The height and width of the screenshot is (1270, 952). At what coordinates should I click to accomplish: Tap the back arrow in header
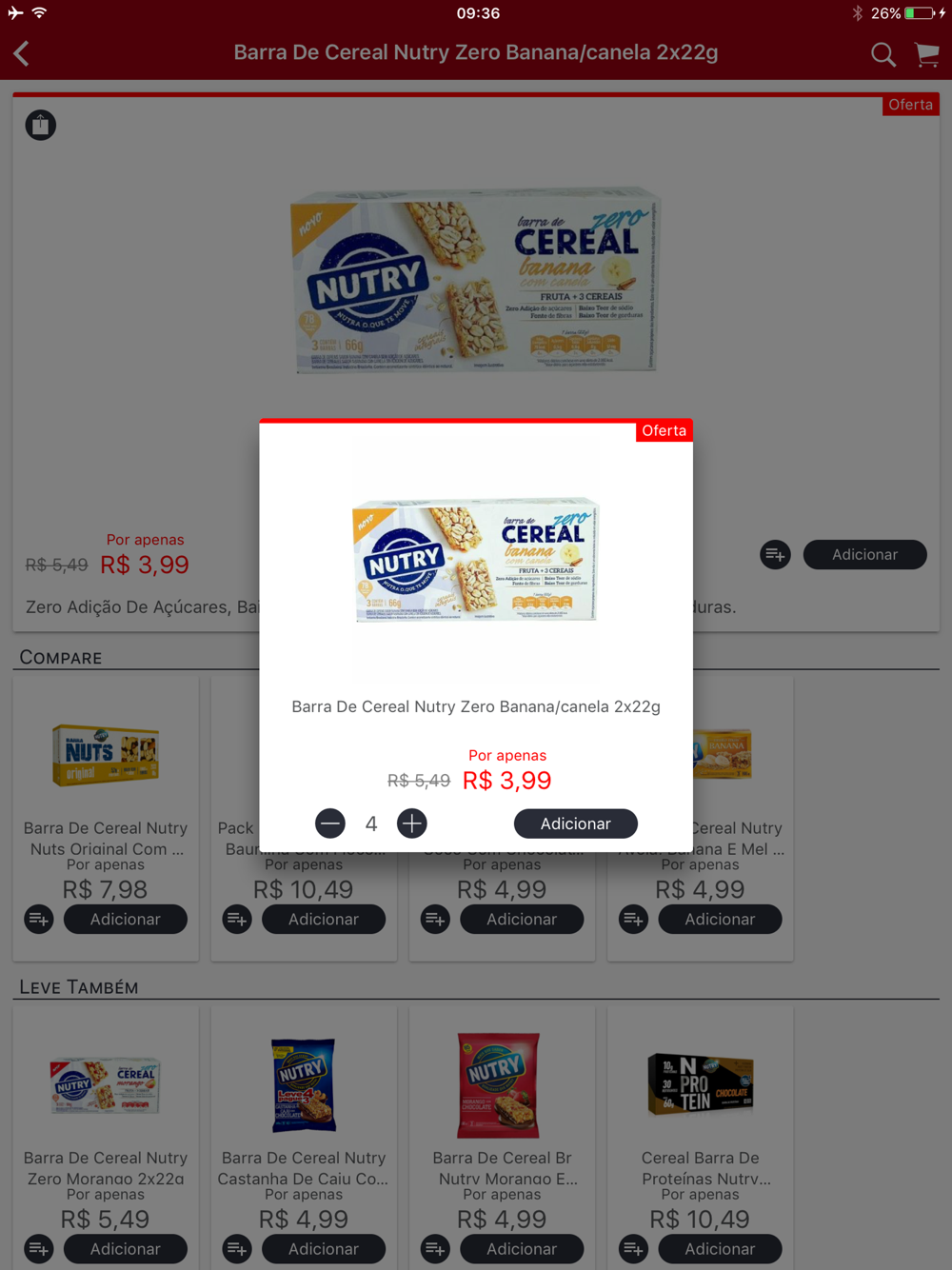click(x=22, y=53)
